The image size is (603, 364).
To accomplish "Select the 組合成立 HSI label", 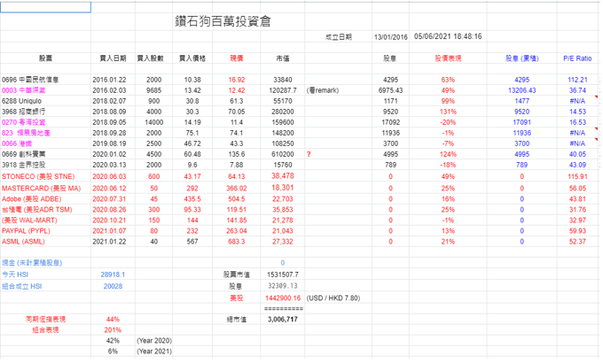I will point(21,286).
